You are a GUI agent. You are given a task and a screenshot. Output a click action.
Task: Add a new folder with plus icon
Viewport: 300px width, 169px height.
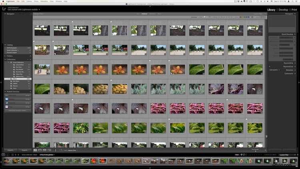[30, 56]
